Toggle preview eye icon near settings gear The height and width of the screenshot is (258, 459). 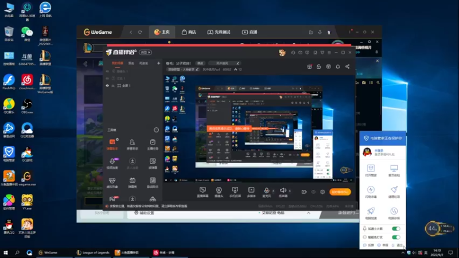[x=313, y=192]
